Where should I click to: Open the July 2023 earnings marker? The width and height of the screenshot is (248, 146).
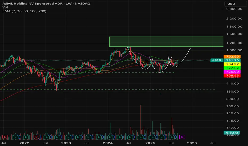(x=88, y=137)
